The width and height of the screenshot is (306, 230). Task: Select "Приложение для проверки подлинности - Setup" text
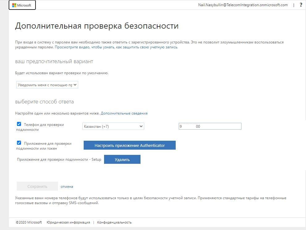59,159
